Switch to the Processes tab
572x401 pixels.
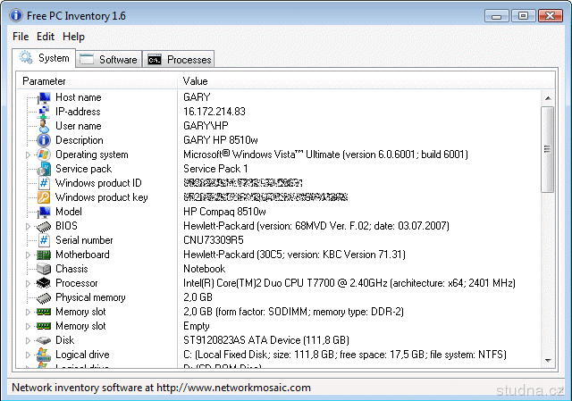point(179,60)
